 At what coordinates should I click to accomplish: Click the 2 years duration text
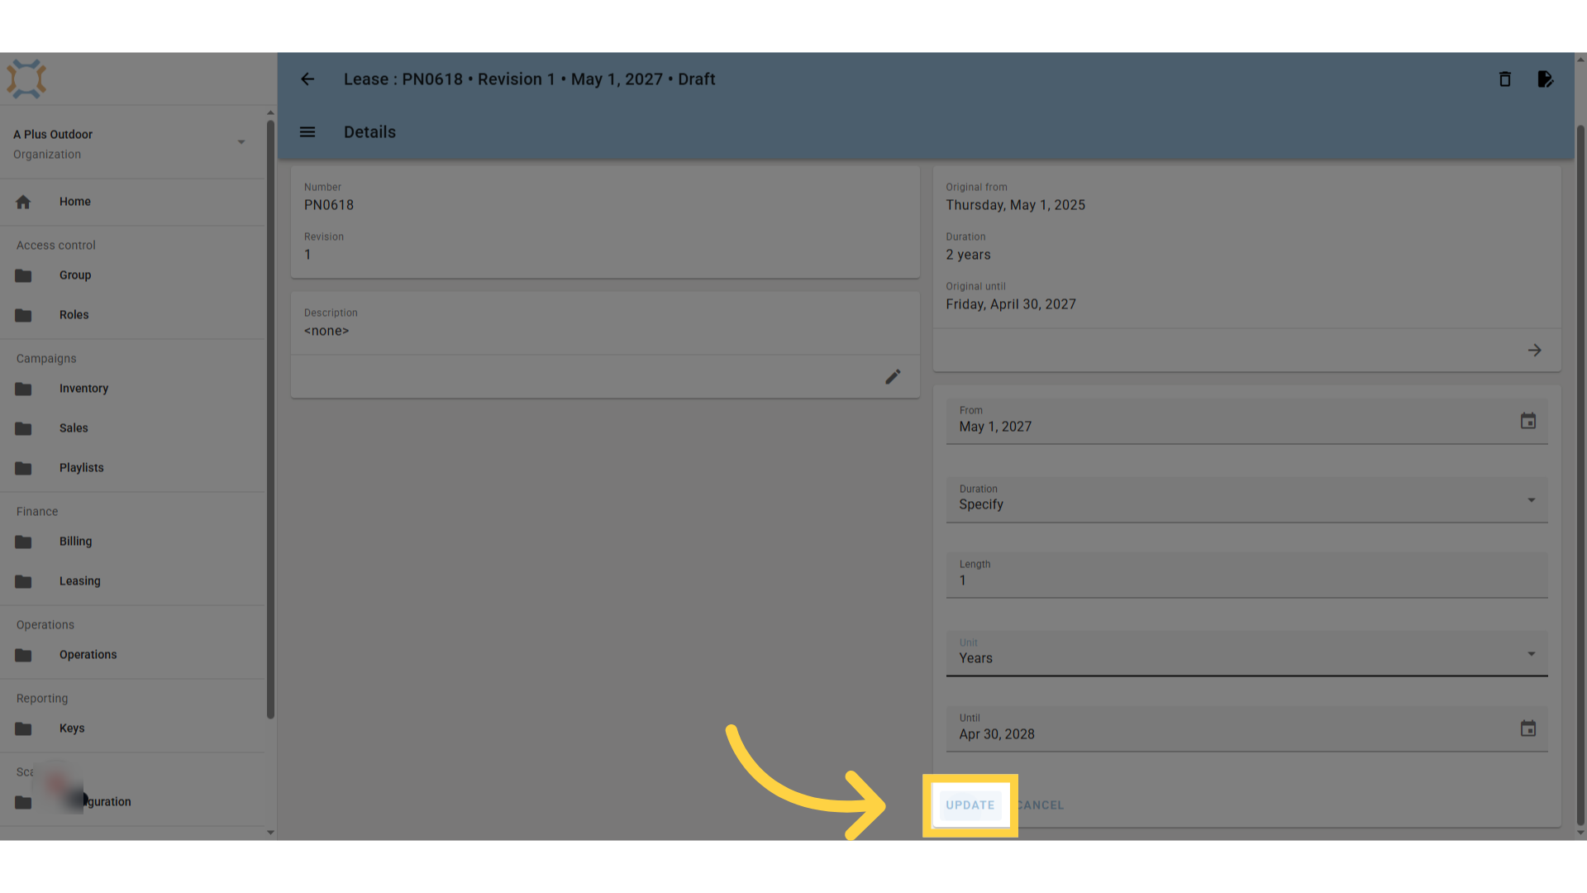point(968,255)
